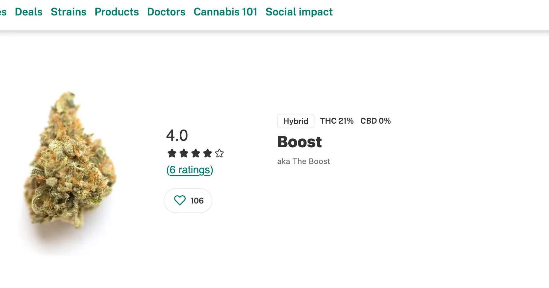Click the THC 21% label
Image resolution: width=549 pixels, height=288 pixels.
[x=337, y=121]
